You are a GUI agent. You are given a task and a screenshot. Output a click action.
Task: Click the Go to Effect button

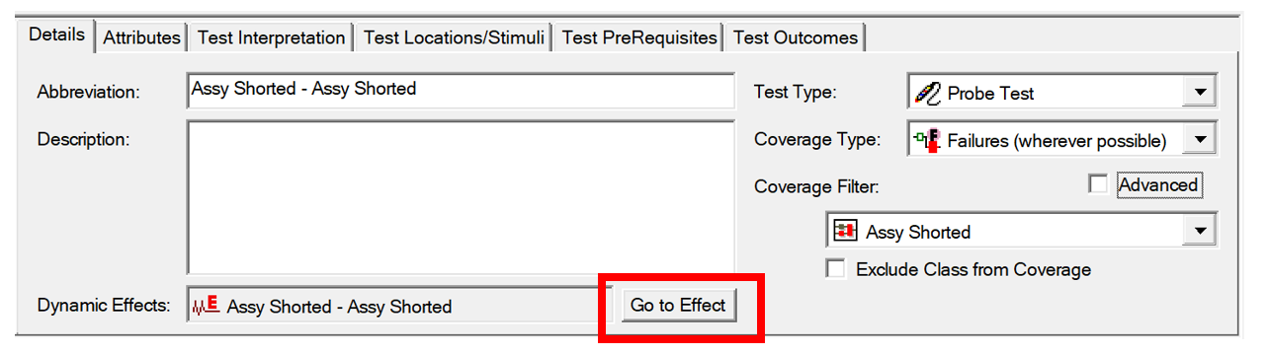coord(678,306)
